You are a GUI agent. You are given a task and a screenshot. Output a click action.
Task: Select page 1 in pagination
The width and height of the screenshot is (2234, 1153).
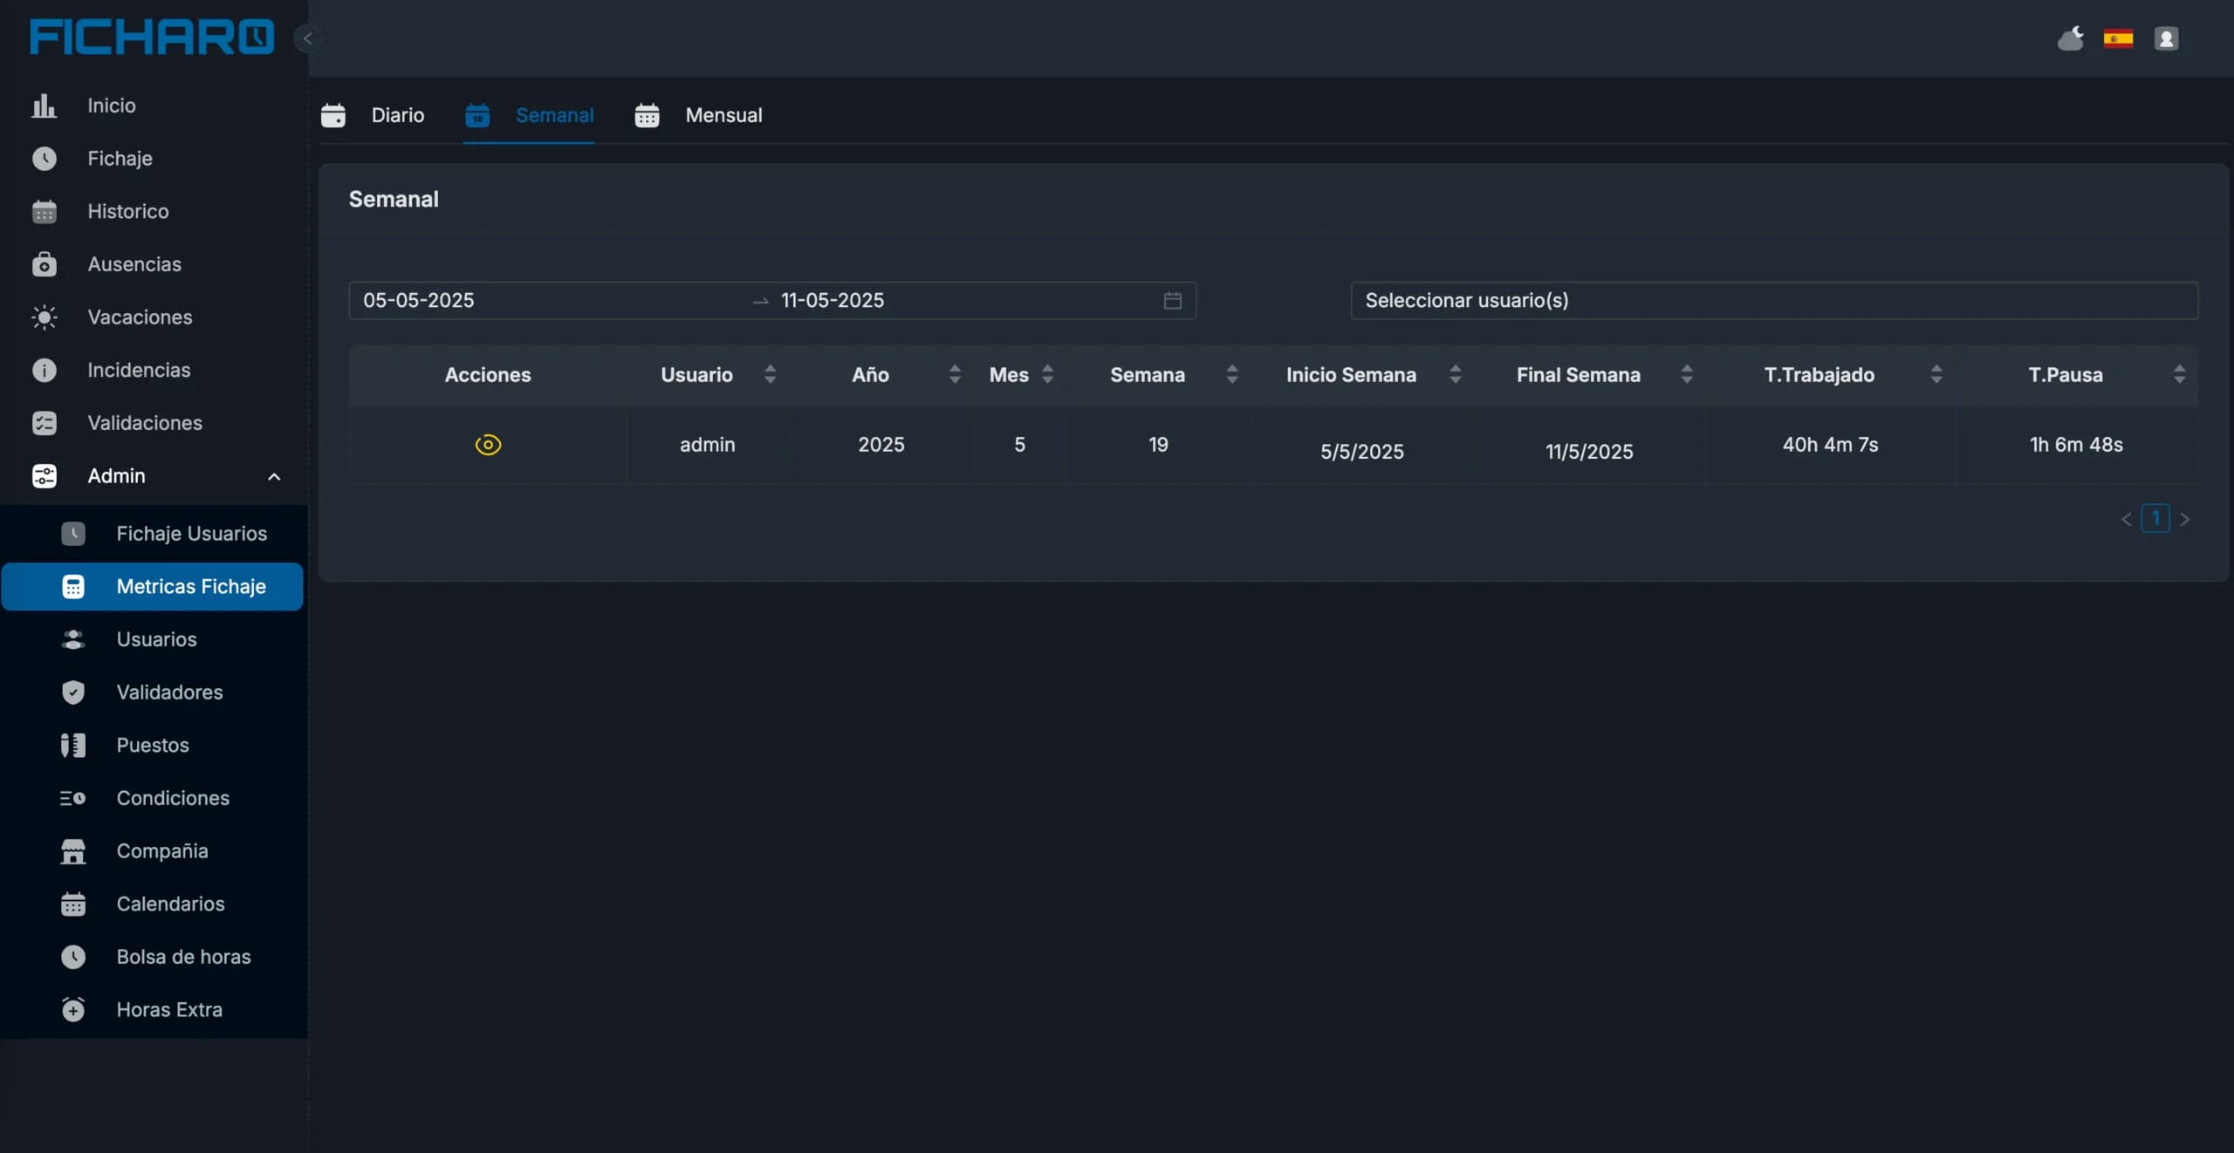[x=2155, y=519]
